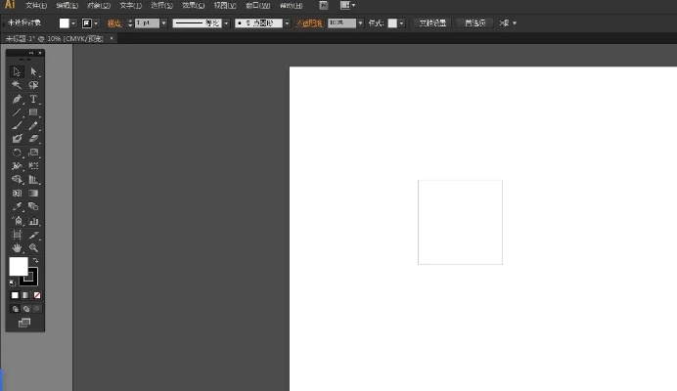Select the Pencil tool
Image resolution: width=677 pixels, height=391 pixels.
[x=33, y=125]
